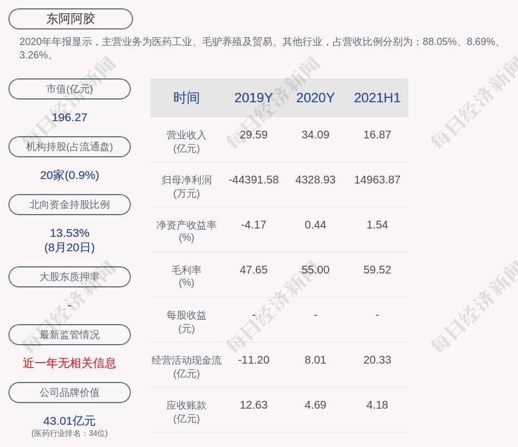Click the 东阿阿胶 company name label

tap(70, 19)
